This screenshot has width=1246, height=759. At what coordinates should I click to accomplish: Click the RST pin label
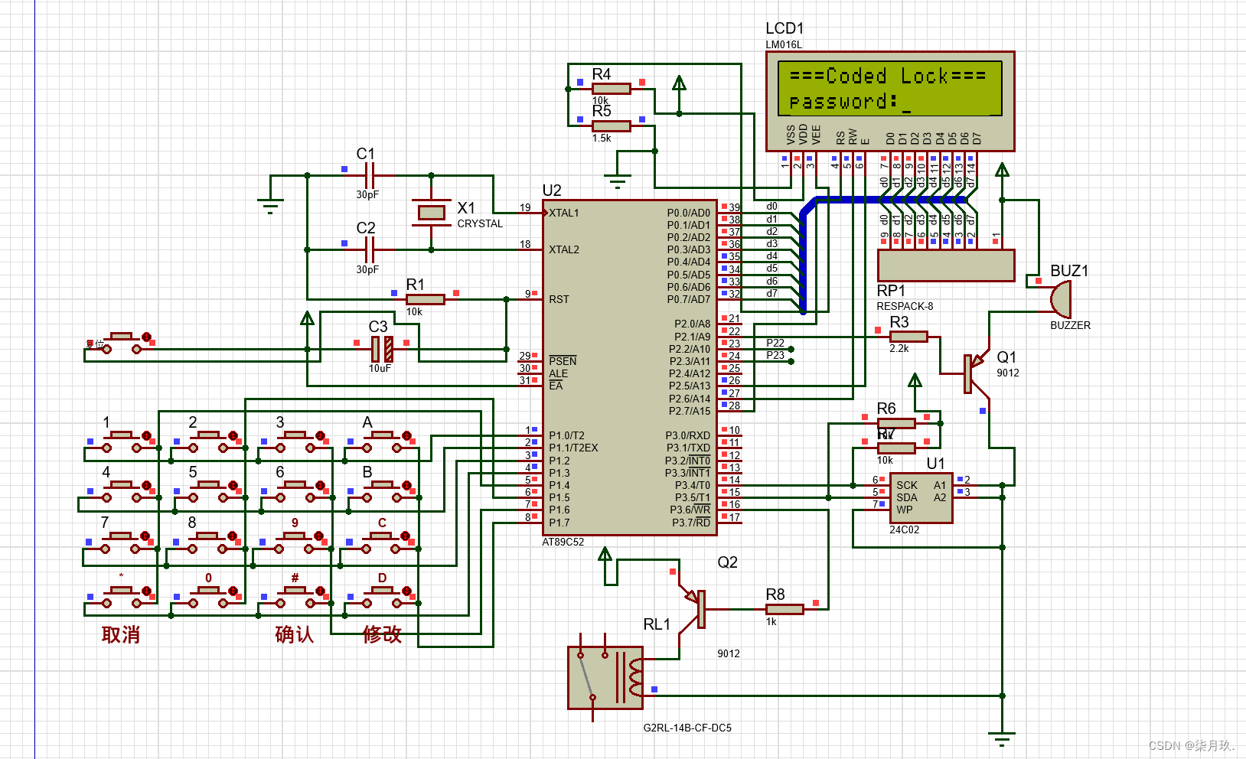point(559,299)
